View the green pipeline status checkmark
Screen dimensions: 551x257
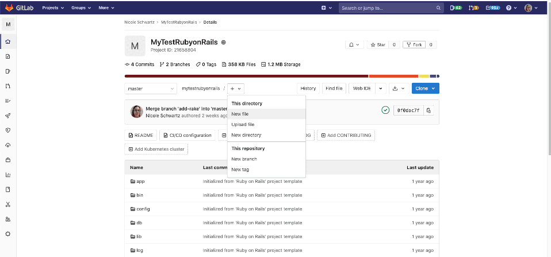[x=385, y=110]
